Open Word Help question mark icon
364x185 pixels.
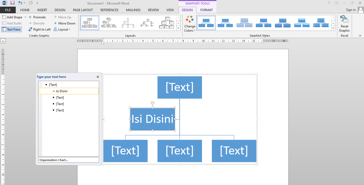(329, 3)
